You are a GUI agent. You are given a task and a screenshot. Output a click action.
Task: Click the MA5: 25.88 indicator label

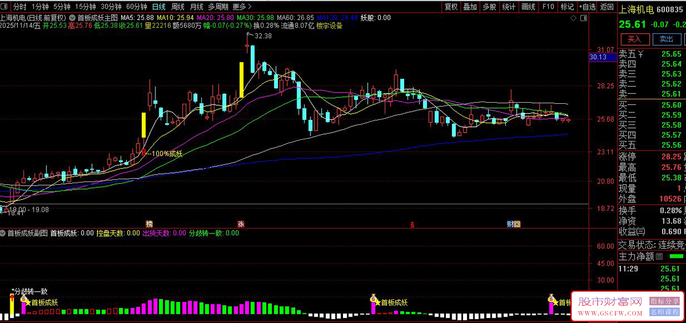pos(137,18)
